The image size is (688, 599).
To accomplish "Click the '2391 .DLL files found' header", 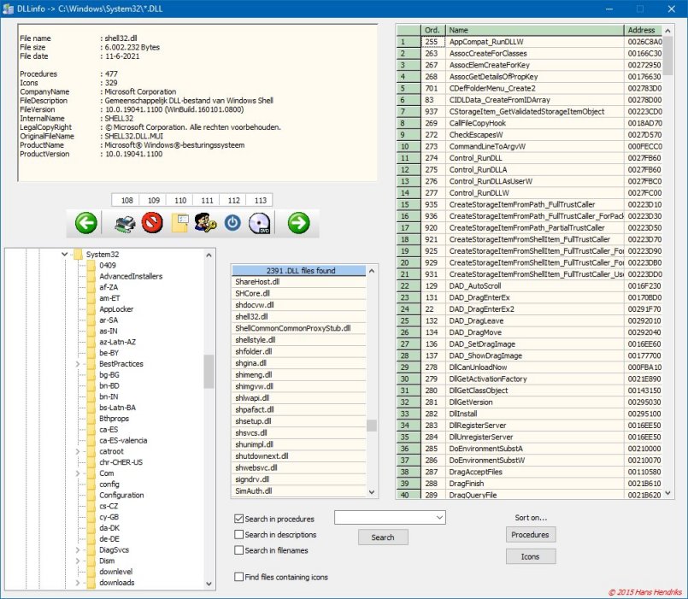I will tap(299, 271).
